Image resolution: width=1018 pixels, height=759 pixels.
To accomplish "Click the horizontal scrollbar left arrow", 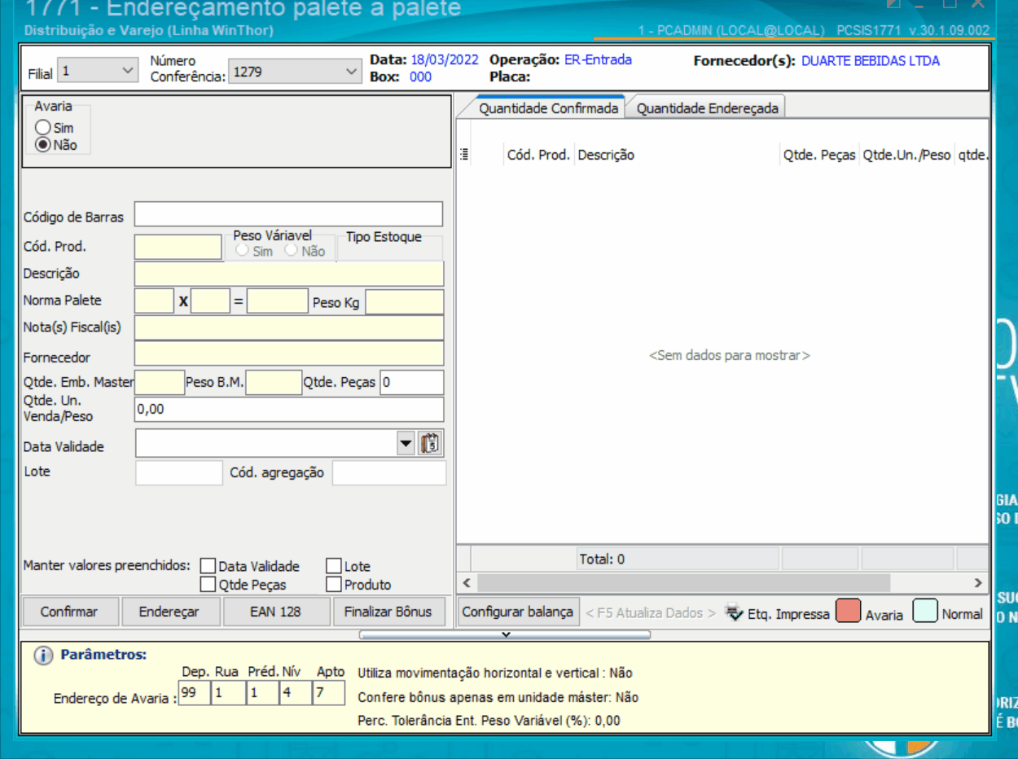I will tap(467, 583).
